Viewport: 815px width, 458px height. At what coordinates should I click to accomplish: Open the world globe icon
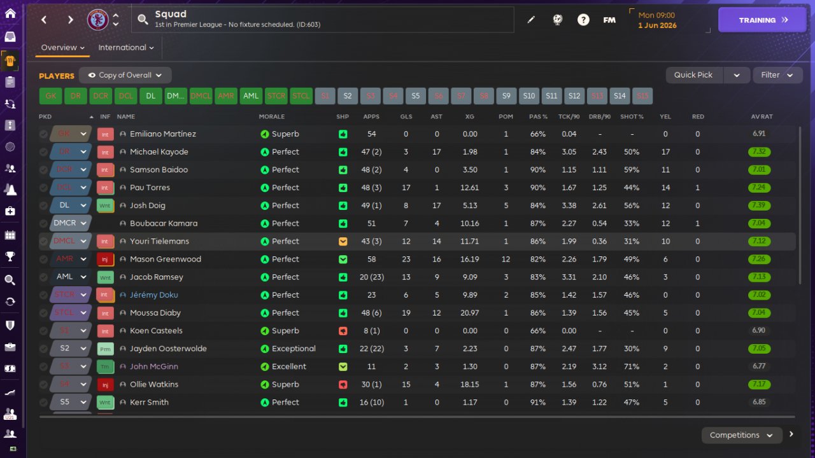coord(557,20)
